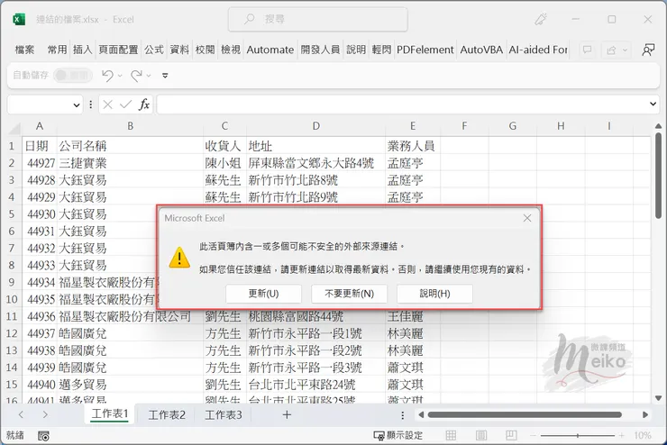This screenshot has width=667, height=445.
Task: Click the pen/ink icon in title bar
Action: [541, 19]
